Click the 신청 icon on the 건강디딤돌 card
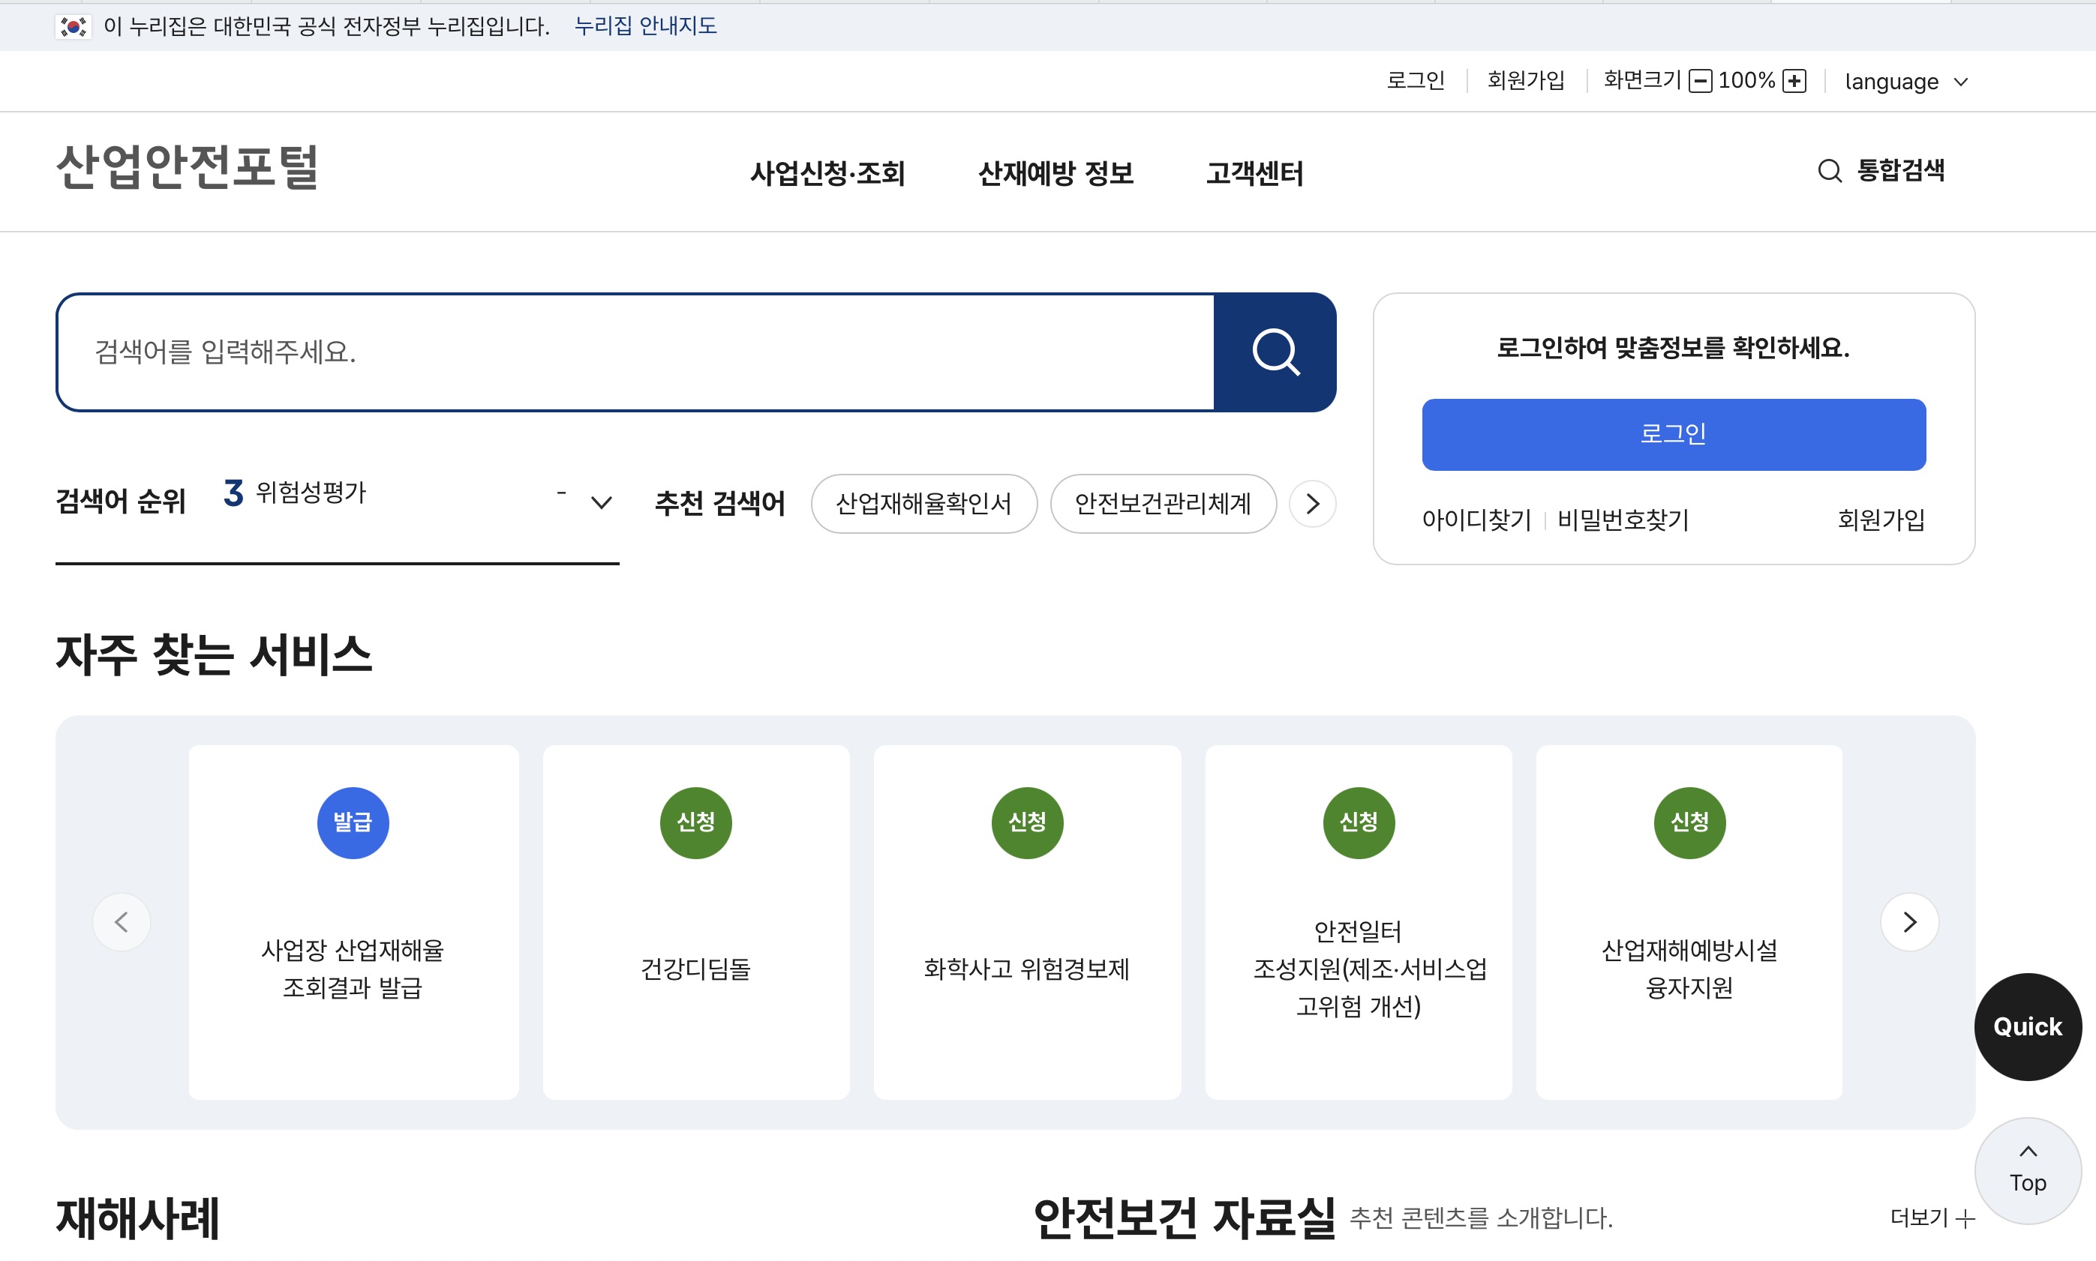Image resolution: width=2096 pixels, height=1261 pixels. (695, 821)
